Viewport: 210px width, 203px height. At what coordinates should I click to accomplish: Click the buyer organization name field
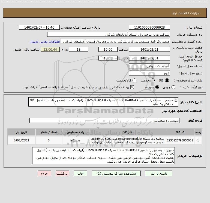(109, 34)
